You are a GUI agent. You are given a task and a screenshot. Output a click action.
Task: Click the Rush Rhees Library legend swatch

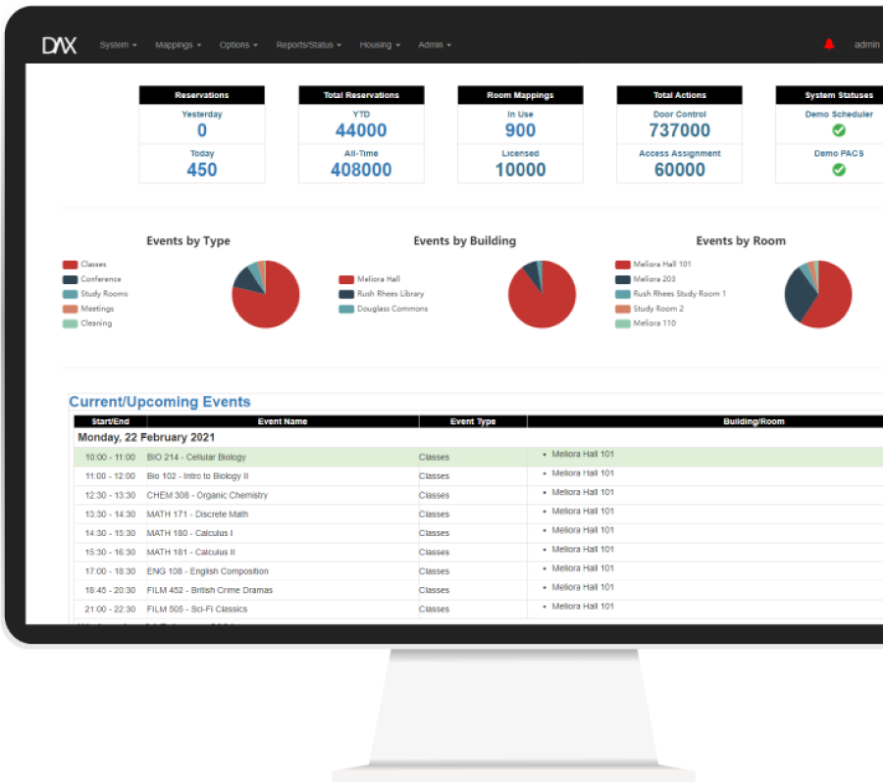346,294
